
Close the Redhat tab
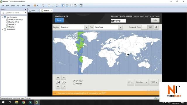point(51,10)
